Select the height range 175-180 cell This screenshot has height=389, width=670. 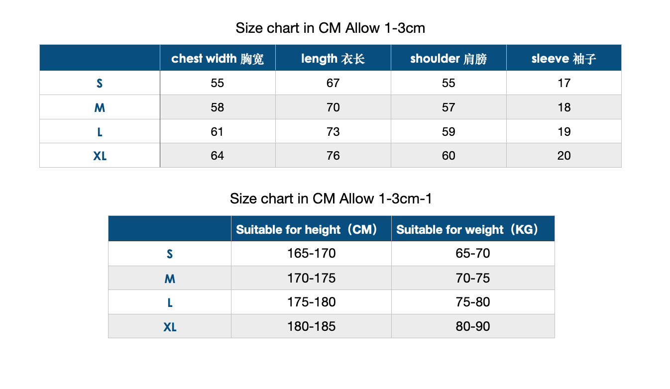point(311,302)
